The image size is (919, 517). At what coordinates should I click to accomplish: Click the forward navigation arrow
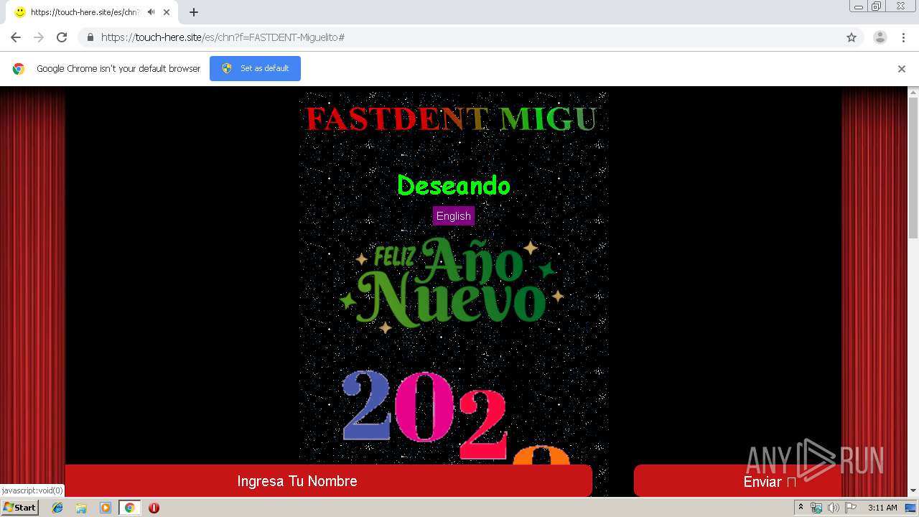click(x=39, y=37)
